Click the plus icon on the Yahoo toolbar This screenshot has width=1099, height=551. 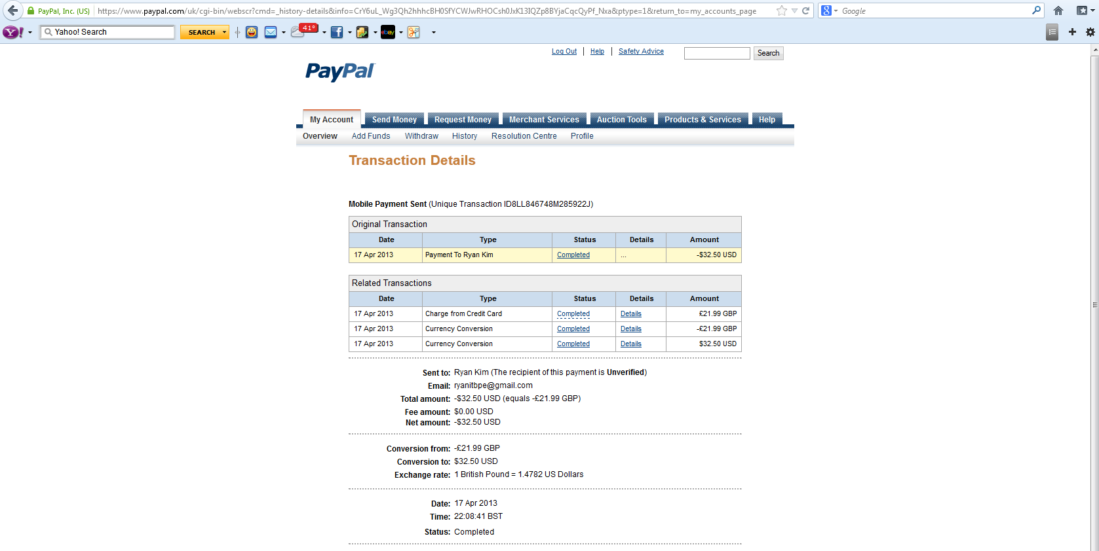point(1073,32)
